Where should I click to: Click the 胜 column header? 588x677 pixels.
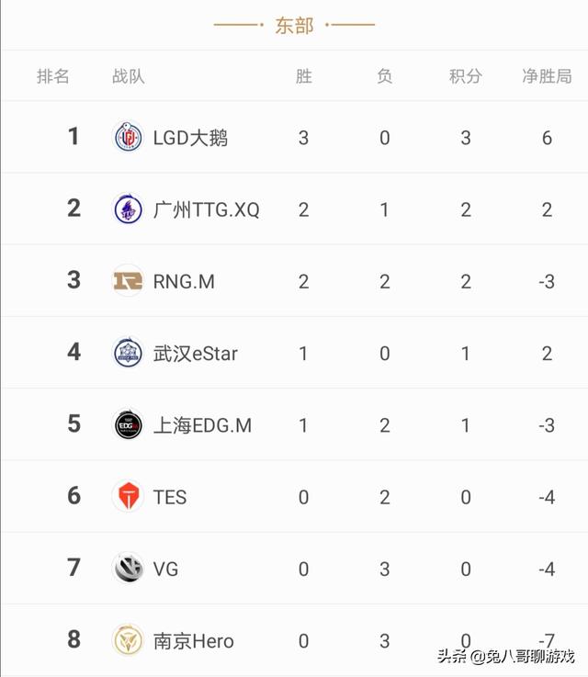point(303,76)
